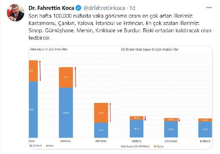Click the red up arrow beside İstanbul bar

75,73
